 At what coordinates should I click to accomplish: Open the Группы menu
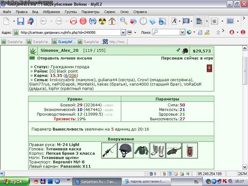point(71,12)
